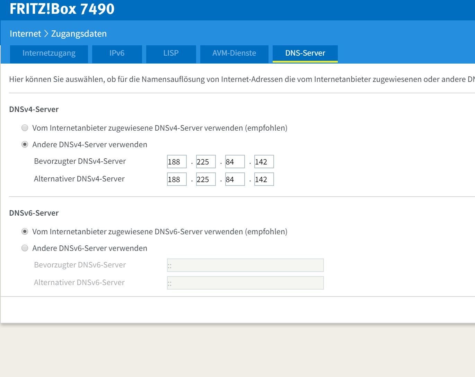Viewport: 475px width, 377px height.
Task: Click the 'DNSv4-Server' section heading
Action: point(34,109)
